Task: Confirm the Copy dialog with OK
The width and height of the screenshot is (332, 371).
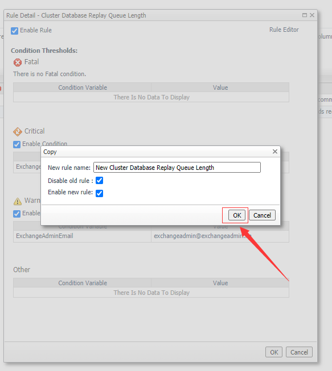Action: pyautogui.click(x=237, y=215)
